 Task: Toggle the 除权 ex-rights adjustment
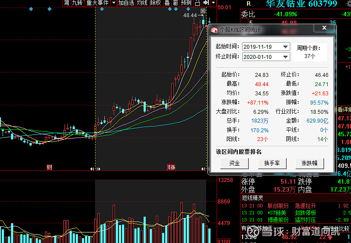(x=155, y=3)
